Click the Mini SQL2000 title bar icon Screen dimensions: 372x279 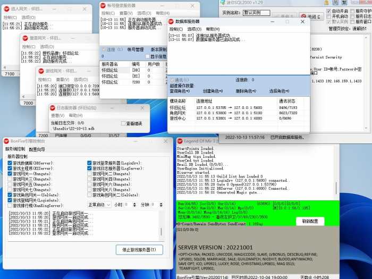tap(223, 2)
